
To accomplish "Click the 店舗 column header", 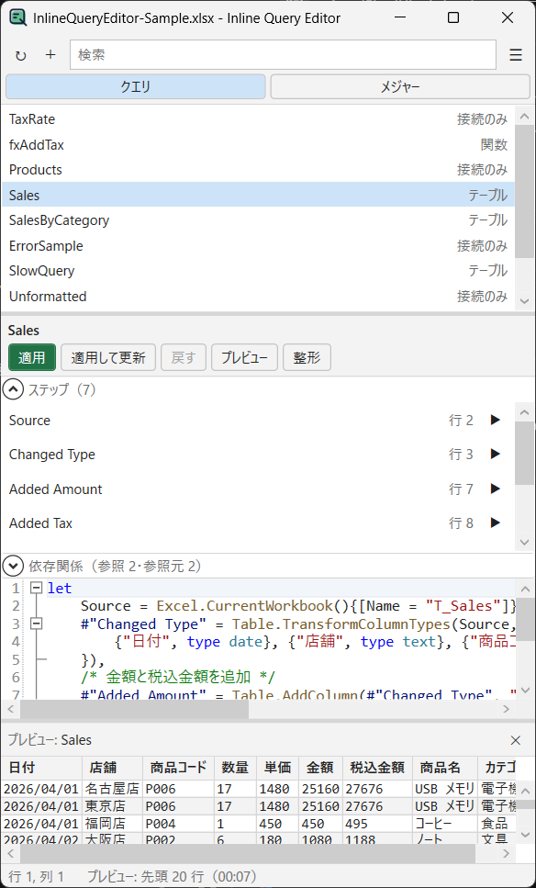I will tap(113, 768).
